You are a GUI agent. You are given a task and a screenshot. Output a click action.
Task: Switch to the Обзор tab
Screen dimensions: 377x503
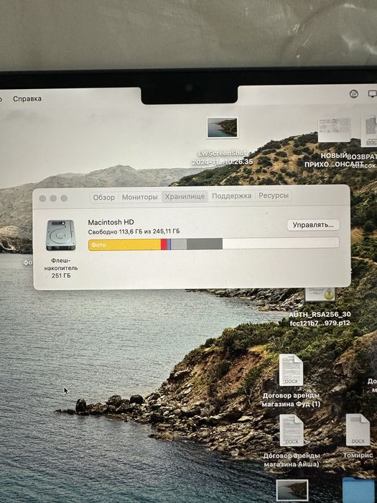coord(104,197)
